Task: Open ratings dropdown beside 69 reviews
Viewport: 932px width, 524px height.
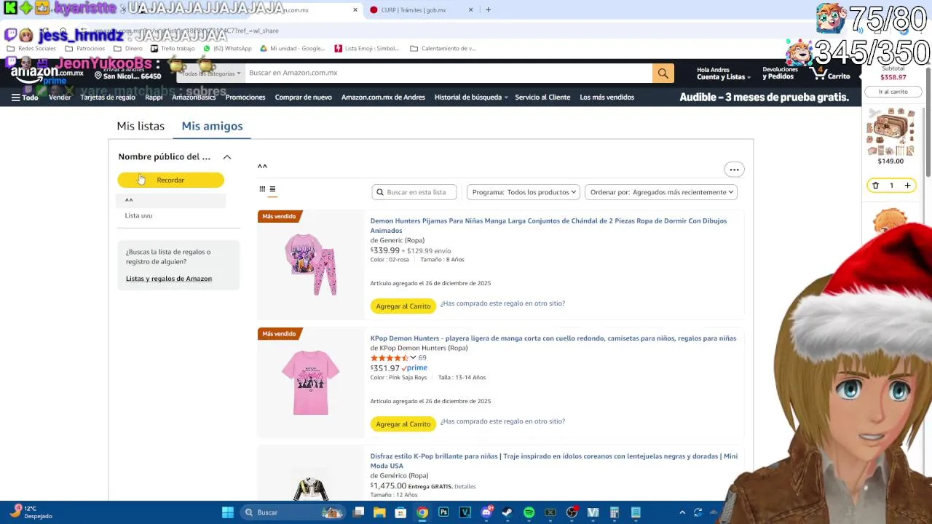Action: pos(413,358)
